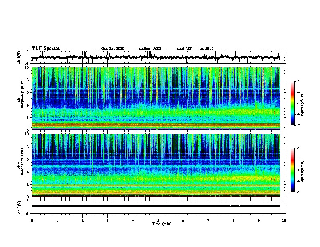320x247 pixels.
Task: Click the ch.1 "Frequency (kHz)" axis label
Action: tap(22, 94)
